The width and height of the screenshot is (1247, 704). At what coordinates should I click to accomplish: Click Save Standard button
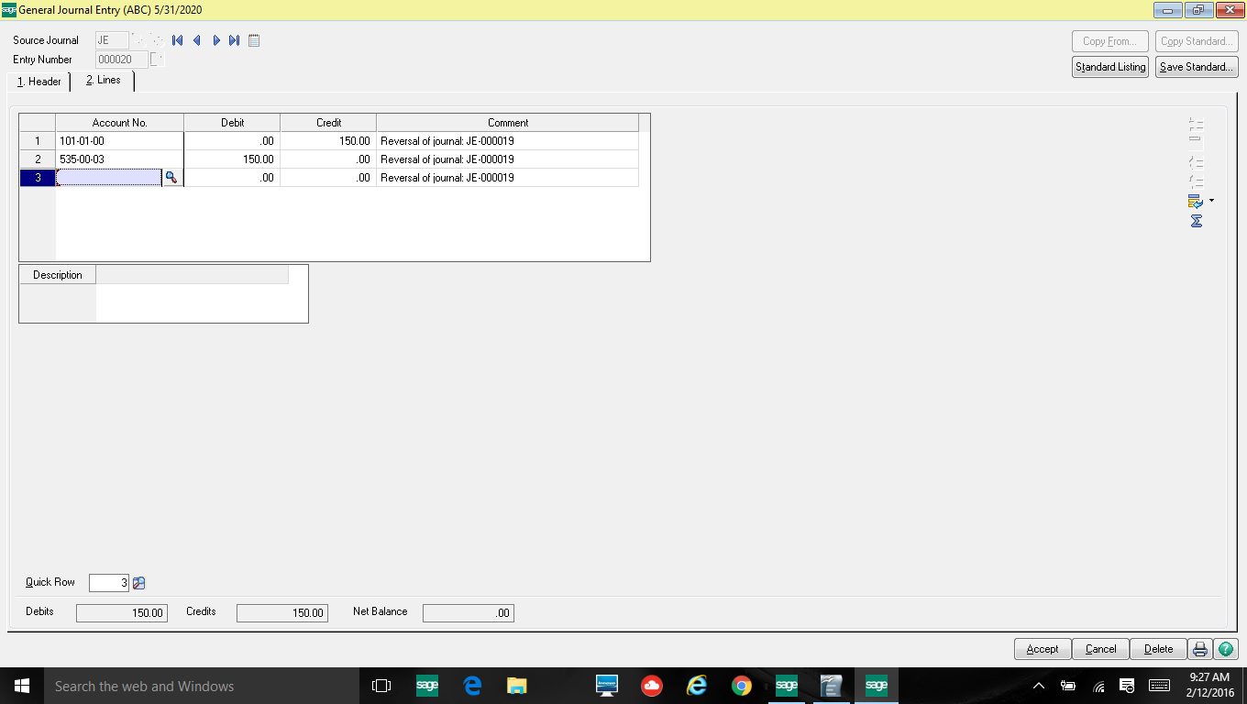coord(1196,66)
